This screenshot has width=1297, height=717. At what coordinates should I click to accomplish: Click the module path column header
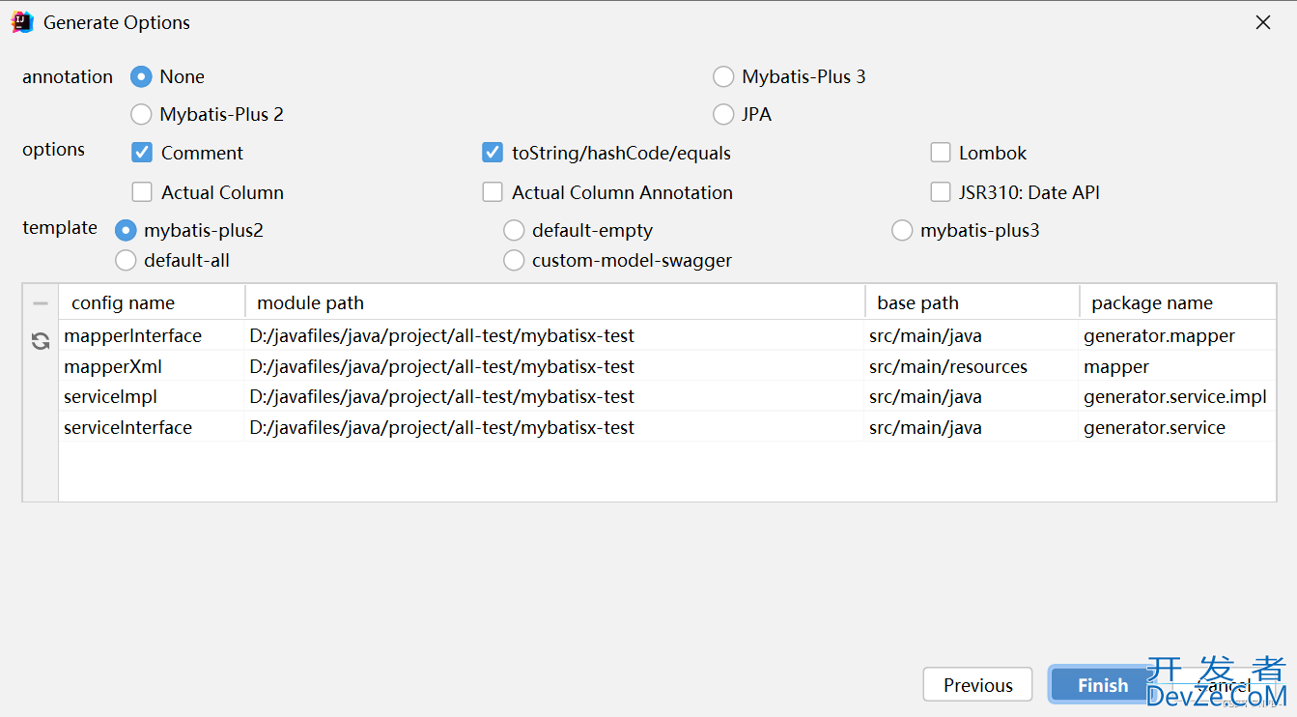click(x=555, y=302)
